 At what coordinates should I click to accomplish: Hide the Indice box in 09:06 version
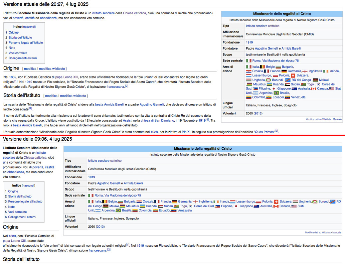[28, 186]
